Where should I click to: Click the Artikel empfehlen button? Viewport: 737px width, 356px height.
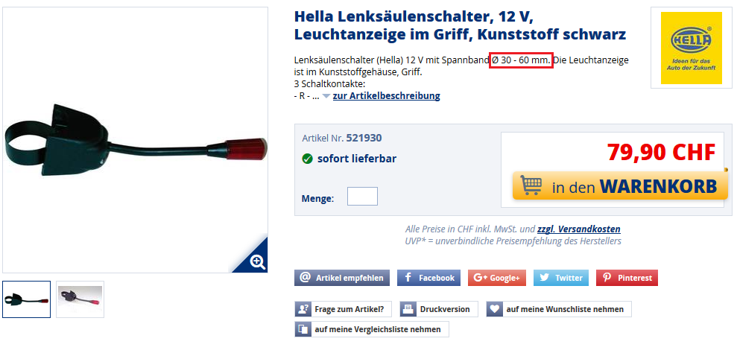[x=342, y=278]
